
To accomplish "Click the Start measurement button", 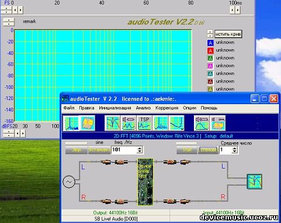I will click(187, 150).
